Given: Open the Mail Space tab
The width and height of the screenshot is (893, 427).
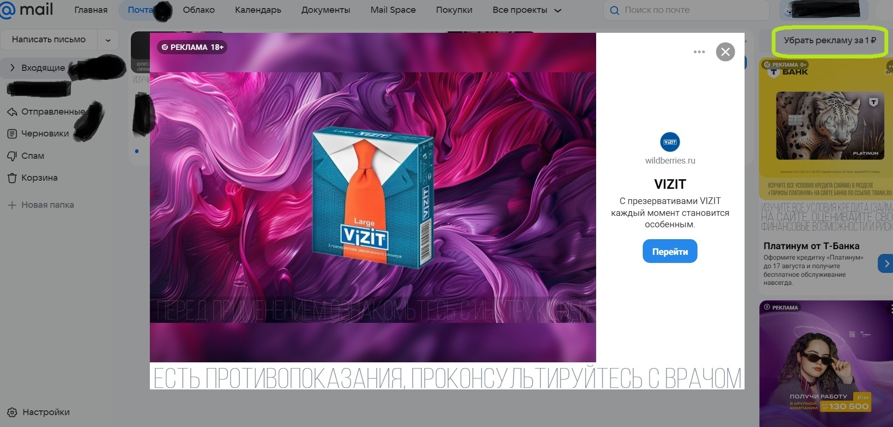Looking at the screenshot, I should [x=393, y=10].
